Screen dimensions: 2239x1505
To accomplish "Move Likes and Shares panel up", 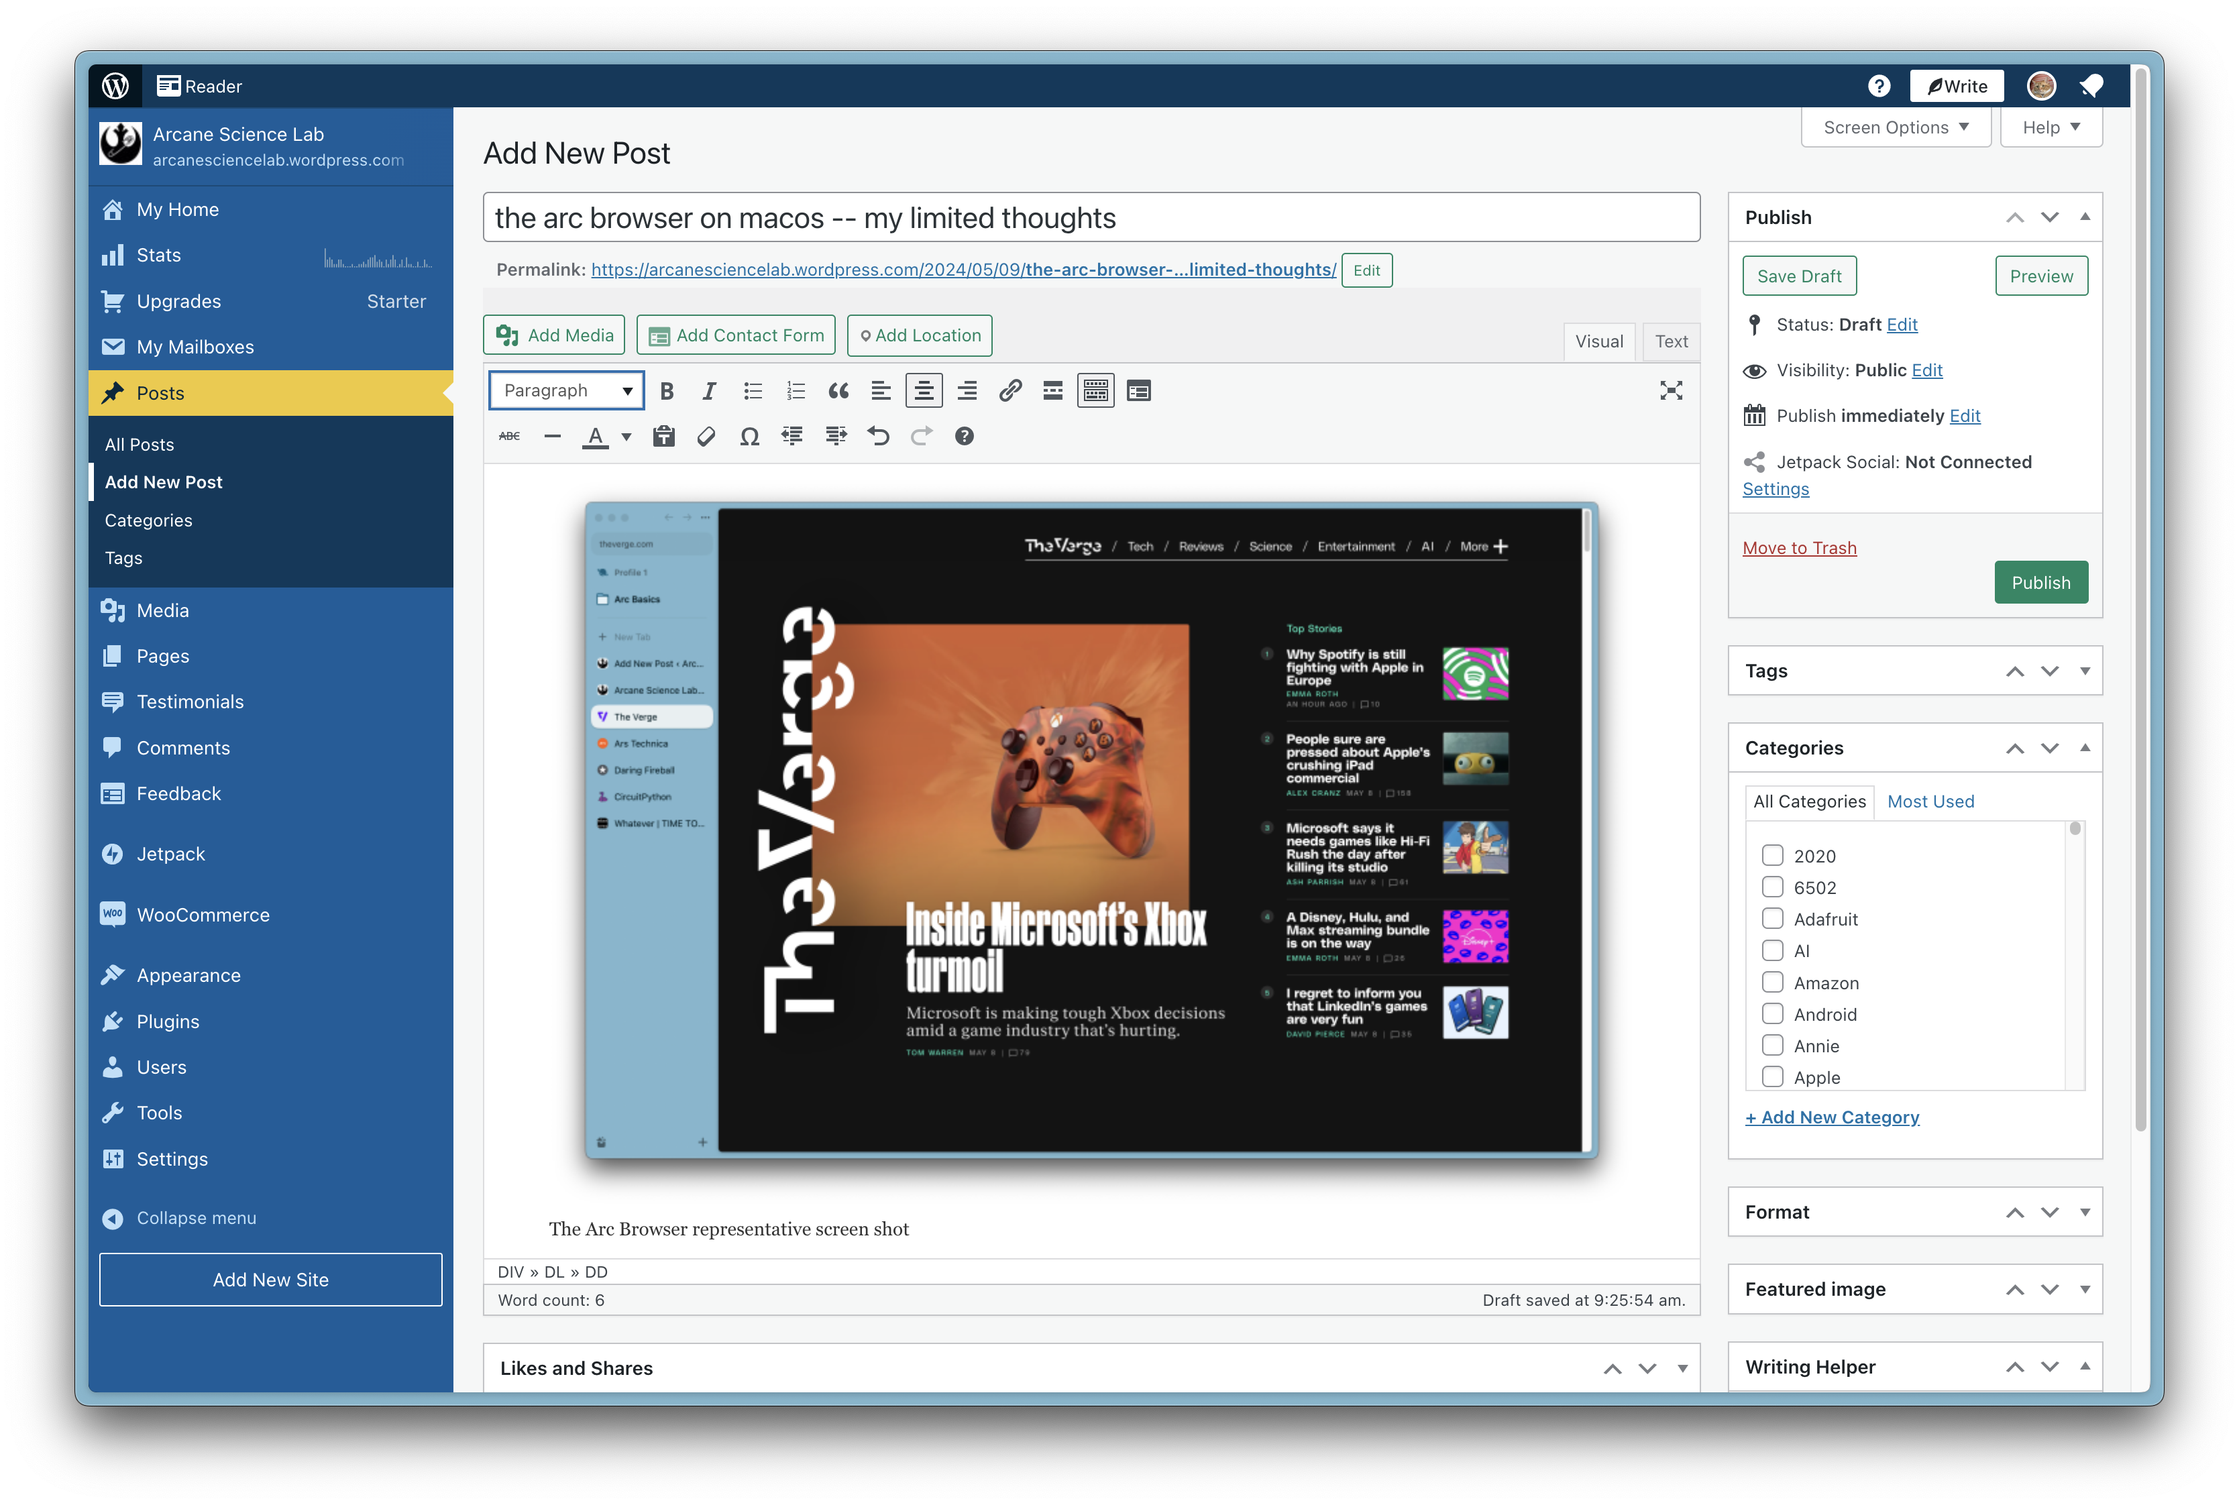I will coord(1613,1369).
